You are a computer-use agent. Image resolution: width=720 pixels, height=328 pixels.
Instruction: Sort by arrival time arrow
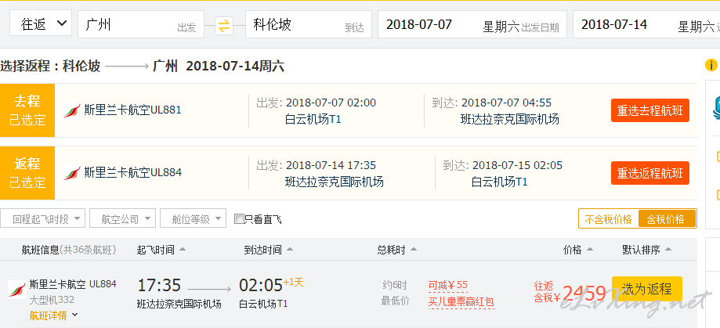pyautogui.click(x=290, y=250)
